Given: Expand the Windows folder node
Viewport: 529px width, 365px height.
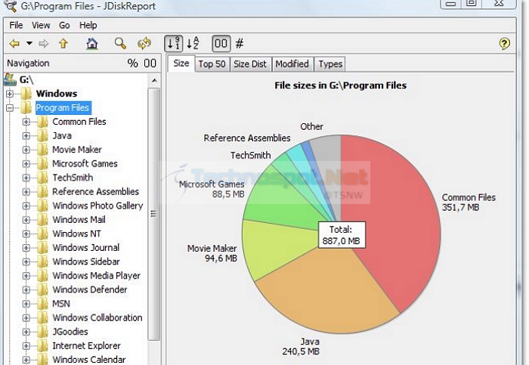Looking at the screenshot, I should coord(10,94).
